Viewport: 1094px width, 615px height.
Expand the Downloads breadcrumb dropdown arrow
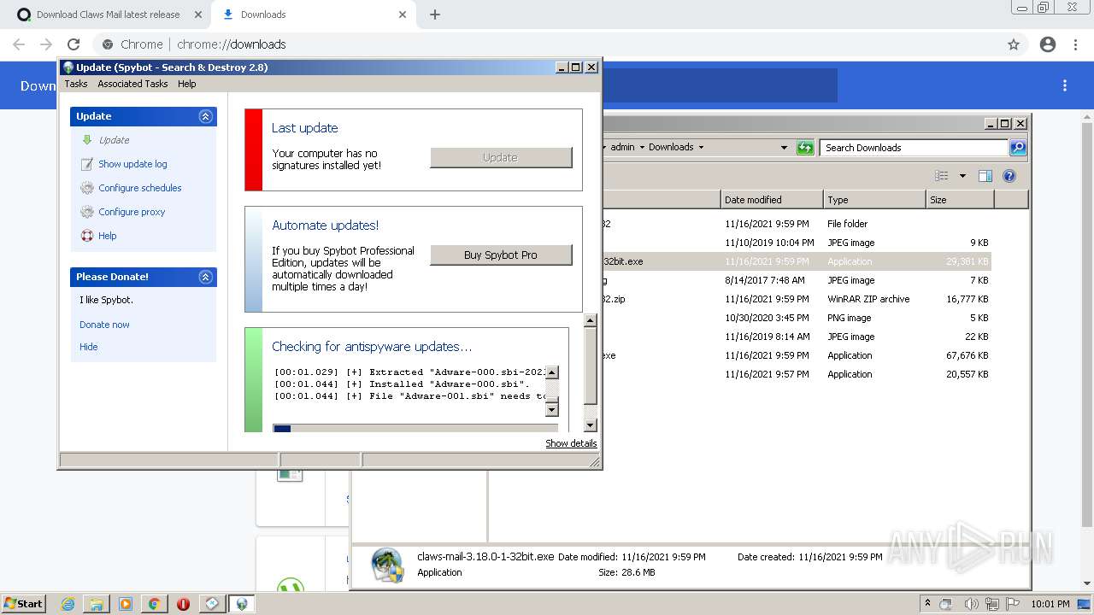(702, 148)
